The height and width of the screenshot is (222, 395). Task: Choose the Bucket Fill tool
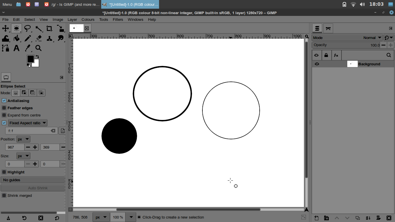click(16, 38)
